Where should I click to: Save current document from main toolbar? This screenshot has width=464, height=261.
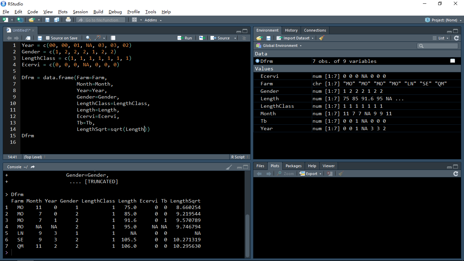tap(47, 20)
